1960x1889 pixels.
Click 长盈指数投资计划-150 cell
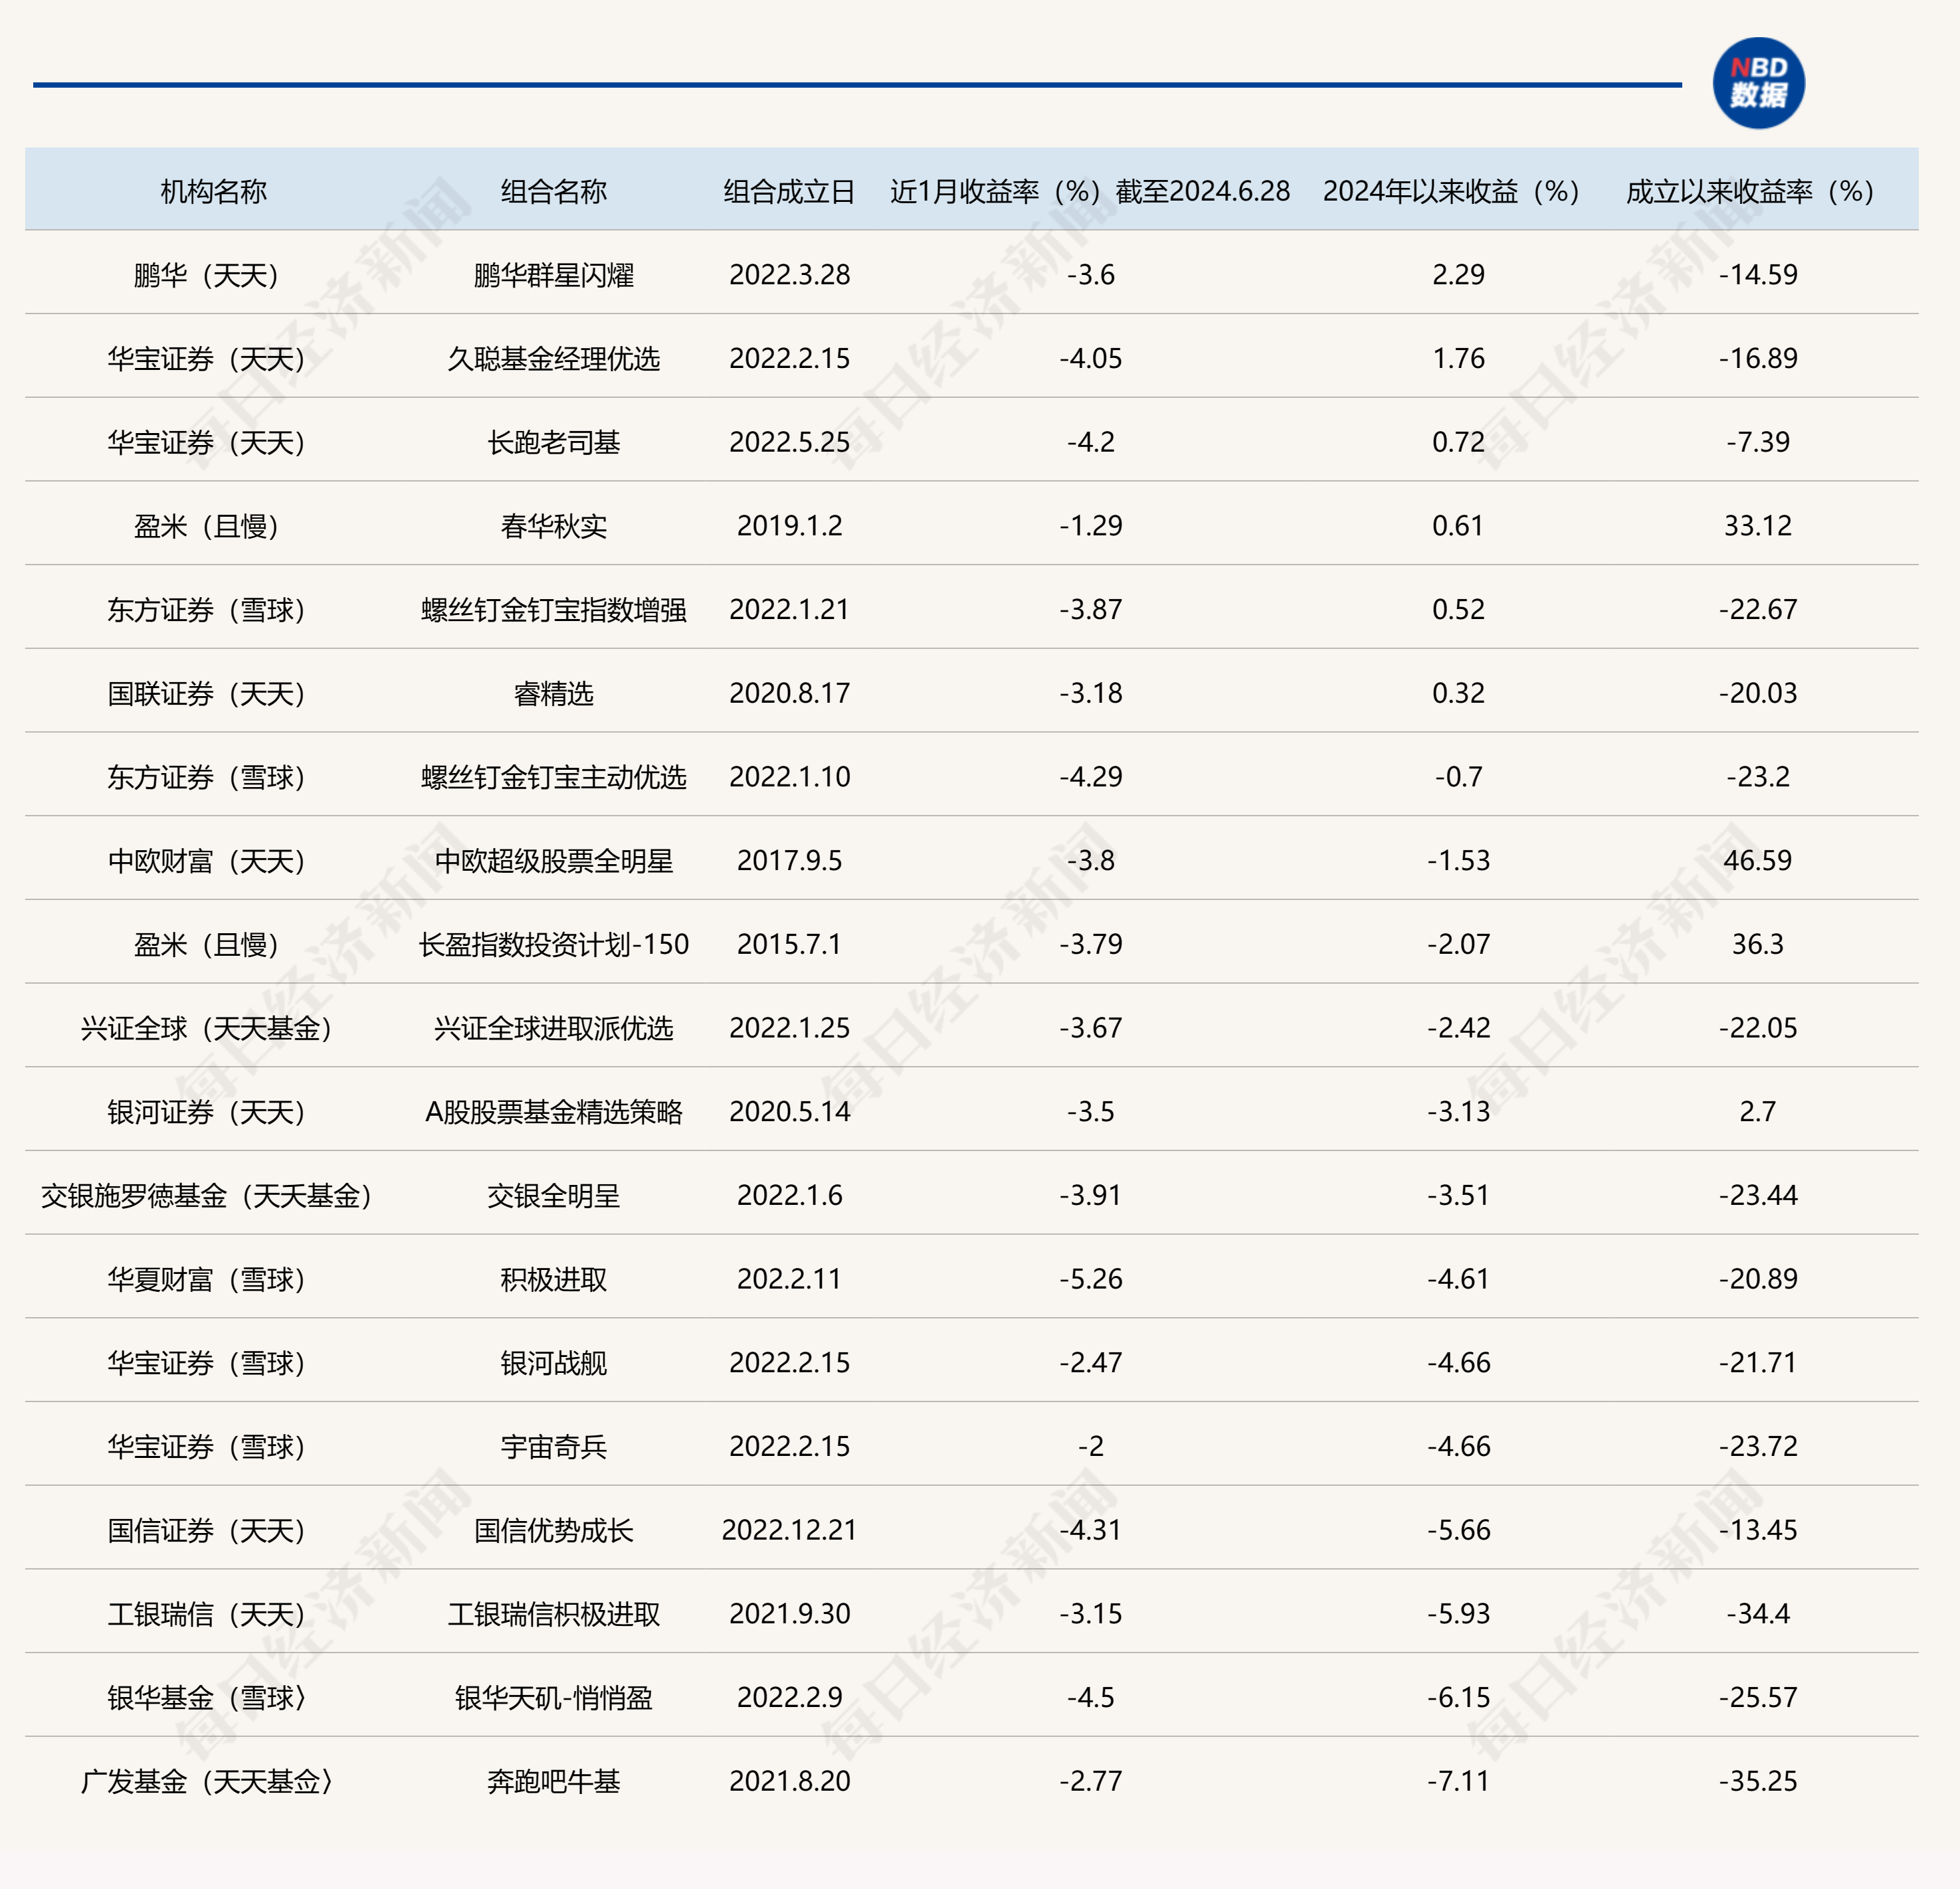point(554,944)
